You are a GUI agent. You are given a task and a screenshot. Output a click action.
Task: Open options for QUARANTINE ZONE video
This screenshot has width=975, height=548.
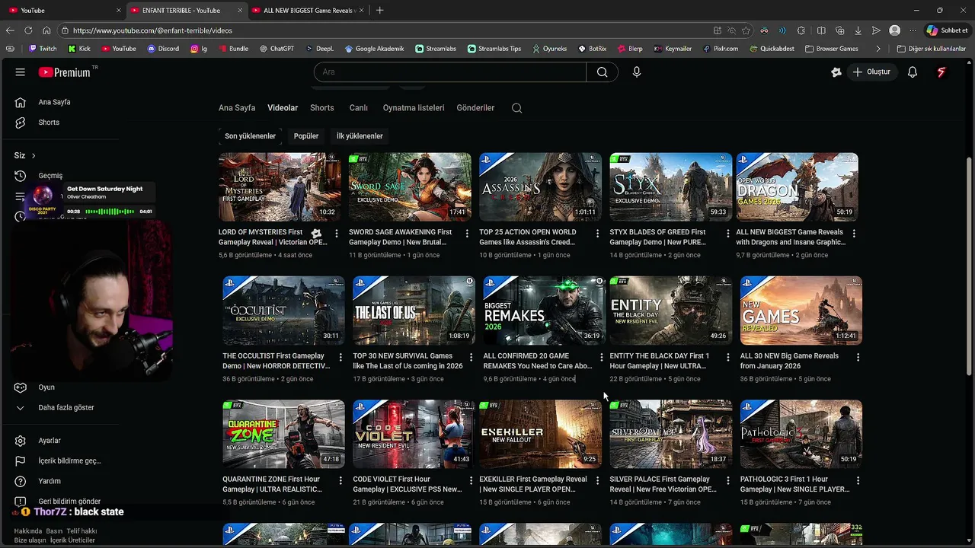340,480
